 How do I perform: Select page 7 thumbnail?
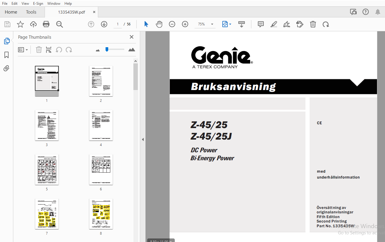47,214
